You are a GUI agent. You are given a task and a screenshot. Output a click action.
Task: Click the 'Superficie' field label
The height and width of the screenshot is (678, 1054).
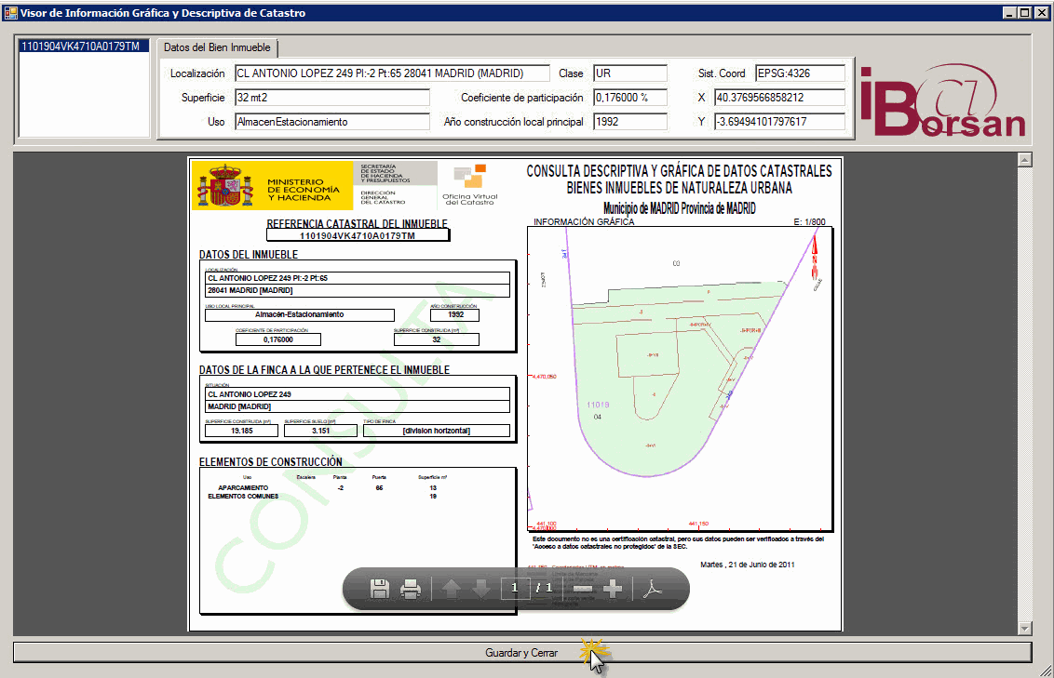click(x=203, y=98)
